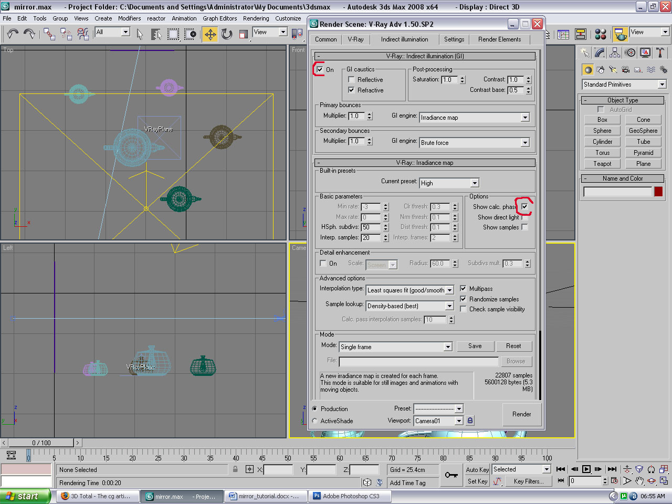
Task: Click the Lights category flashlight icon
Action: [613, 70]
